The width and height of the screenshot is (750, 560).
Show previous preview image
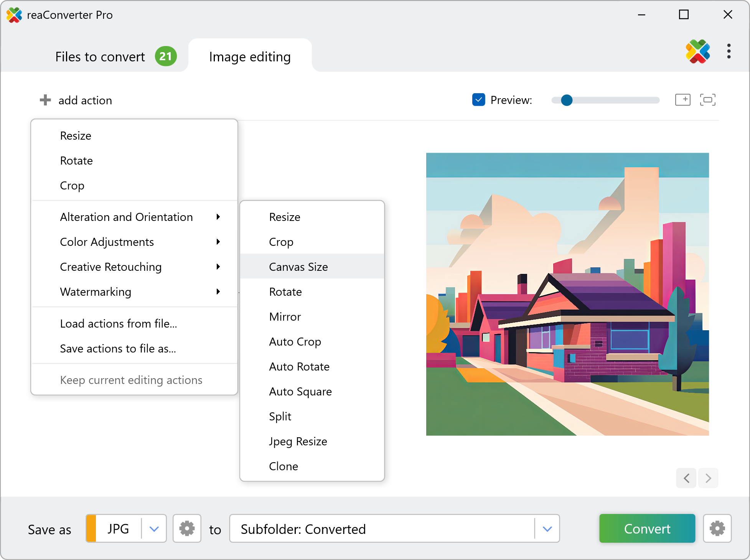[x=686, y=478]
